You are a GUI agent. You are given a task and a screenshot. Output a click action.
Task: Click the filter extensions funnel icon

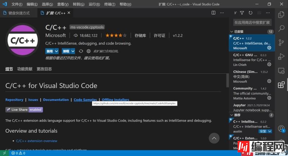point(242,13)
